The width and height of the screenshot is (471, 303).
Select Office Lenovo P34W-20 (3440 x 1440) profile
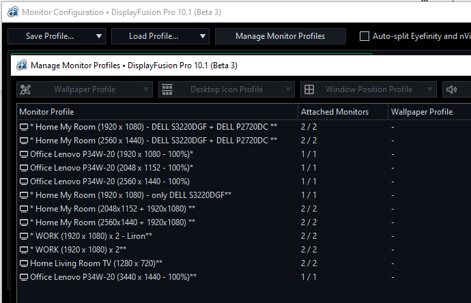pos(113,276)
